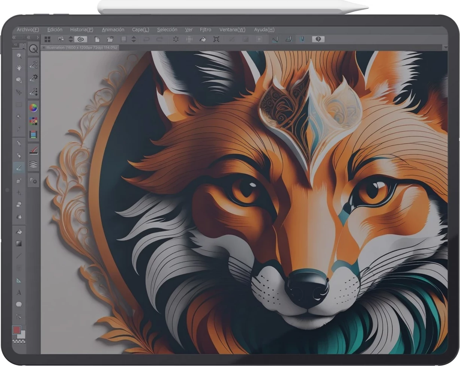Viewport: 460px width, 366px height.
Task: Expand the dropdown arrow at canvas tab bar right end
Action: (445, 48)
